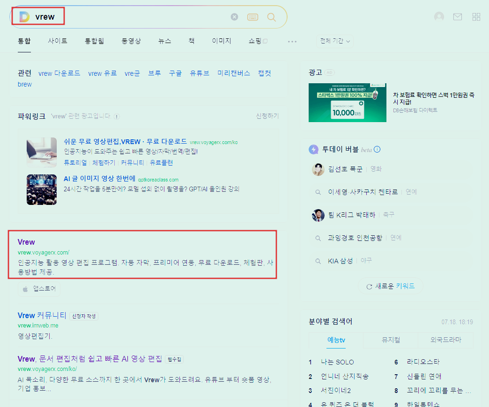This screenshot has width=489, height=407.
Task: Click related search 미리캔버스
Action: 234,73
